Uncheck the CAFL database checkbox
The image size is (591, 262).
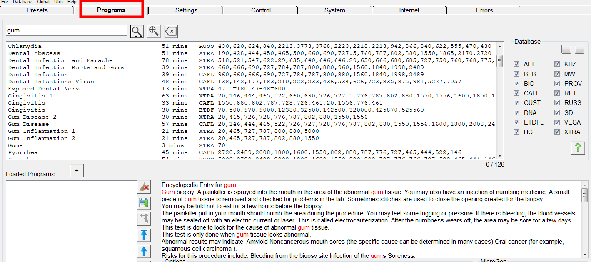pyautogui.click(x=517, y=93)
